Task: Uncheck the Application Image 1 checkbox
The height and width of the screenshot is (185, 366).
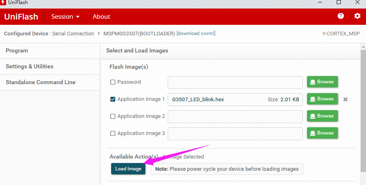Action: [x=113, y=99]
